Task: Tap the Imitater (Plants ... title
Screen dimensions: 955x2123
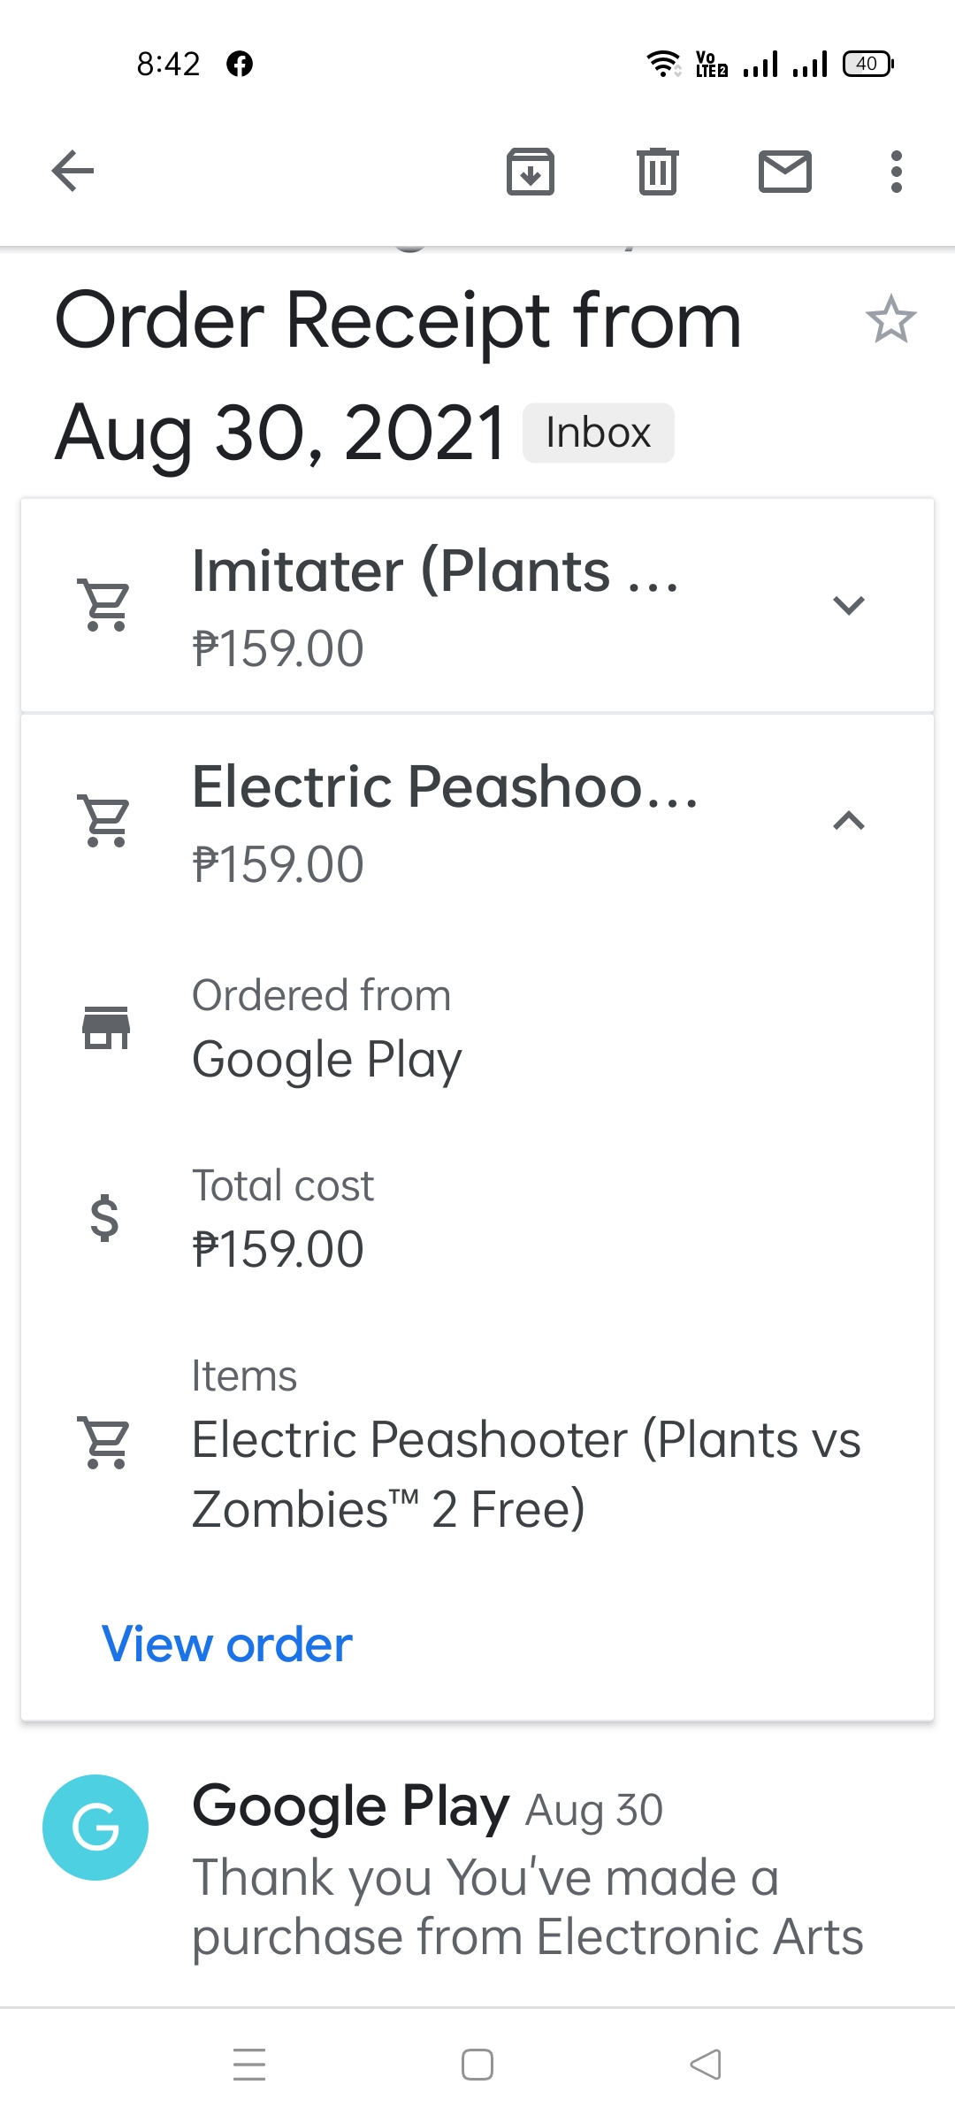Action: 435,571
